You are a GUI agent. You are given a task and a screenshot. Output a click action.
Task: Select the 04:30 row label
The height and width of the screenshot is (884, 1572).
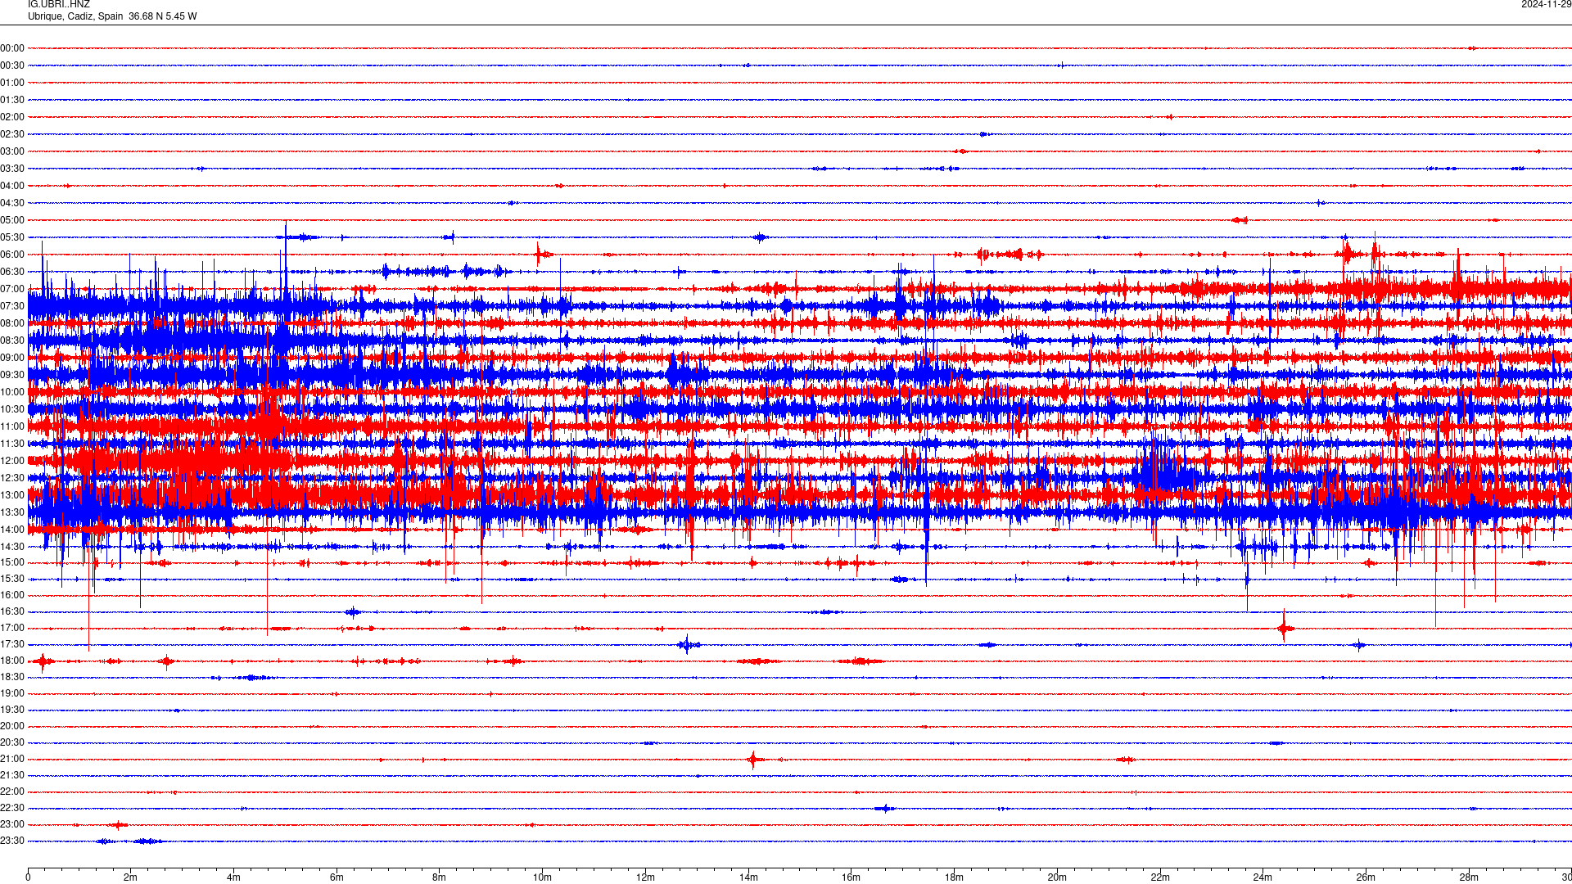pyautogui.click(x=12, y=203)
